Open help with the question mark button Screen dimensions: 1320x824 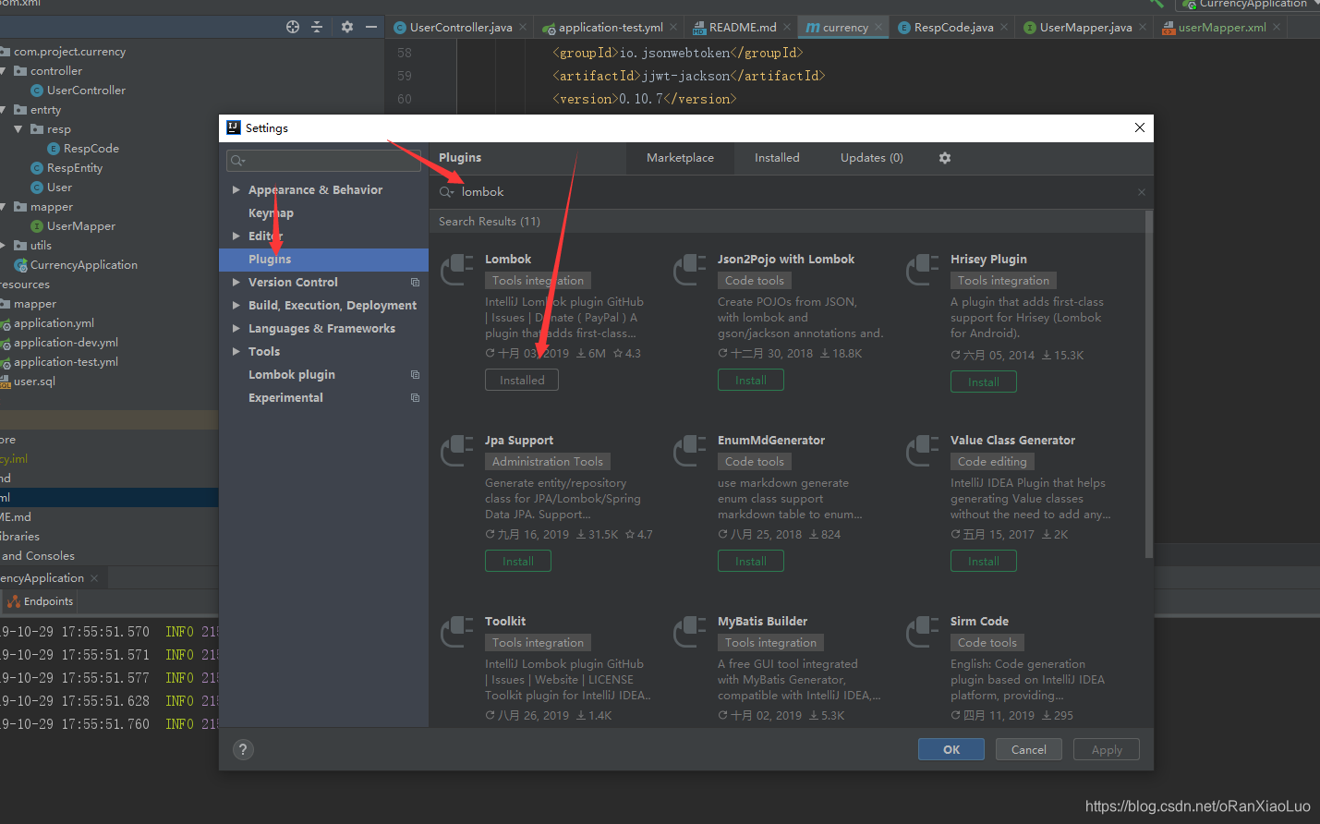243,749
